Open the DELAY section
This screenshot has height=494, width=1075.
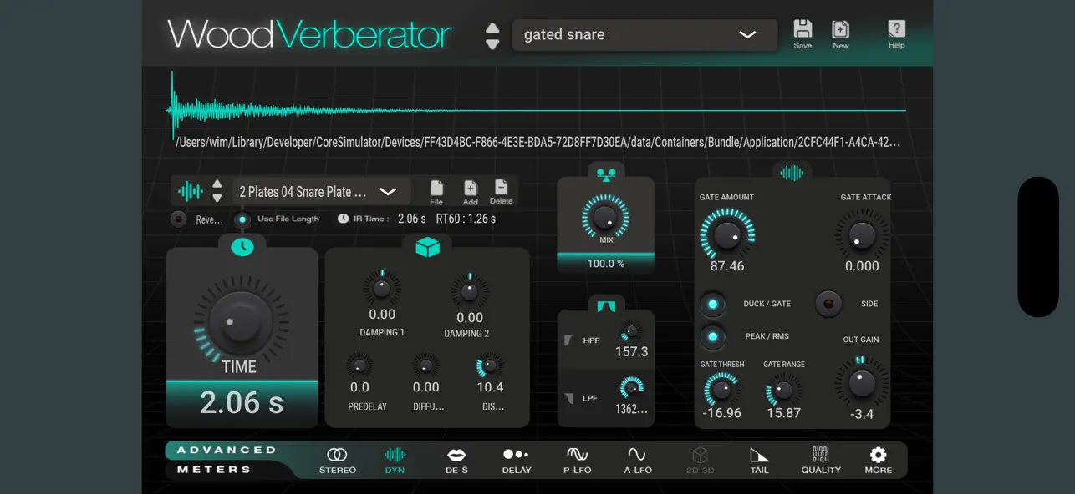tap(517, 461)
